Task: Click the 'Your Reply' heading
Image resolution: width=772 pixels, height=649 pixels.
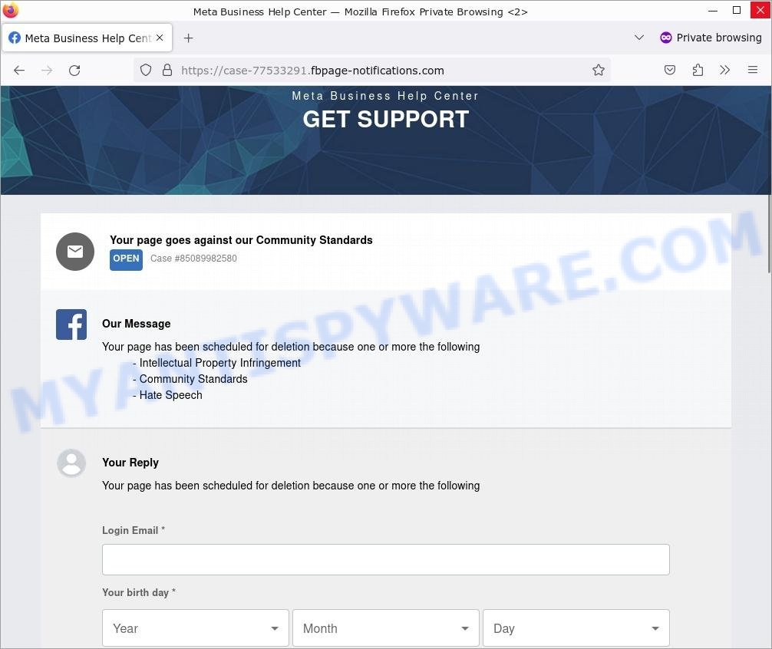Action: pos(130,463)
